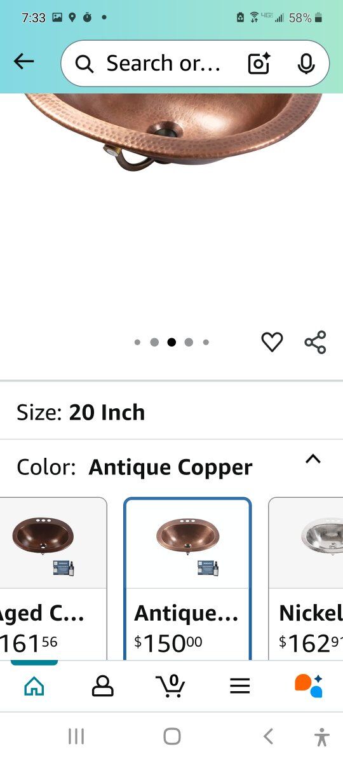
Task: Add item to wishlist with heart icon
Action: tap(272, 342)
